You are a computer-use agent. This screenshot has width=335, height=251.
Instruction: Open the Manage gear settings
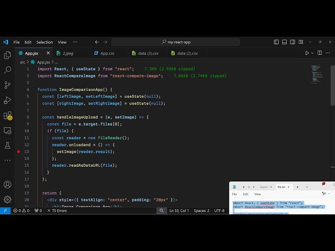click(x=7, y=199)
